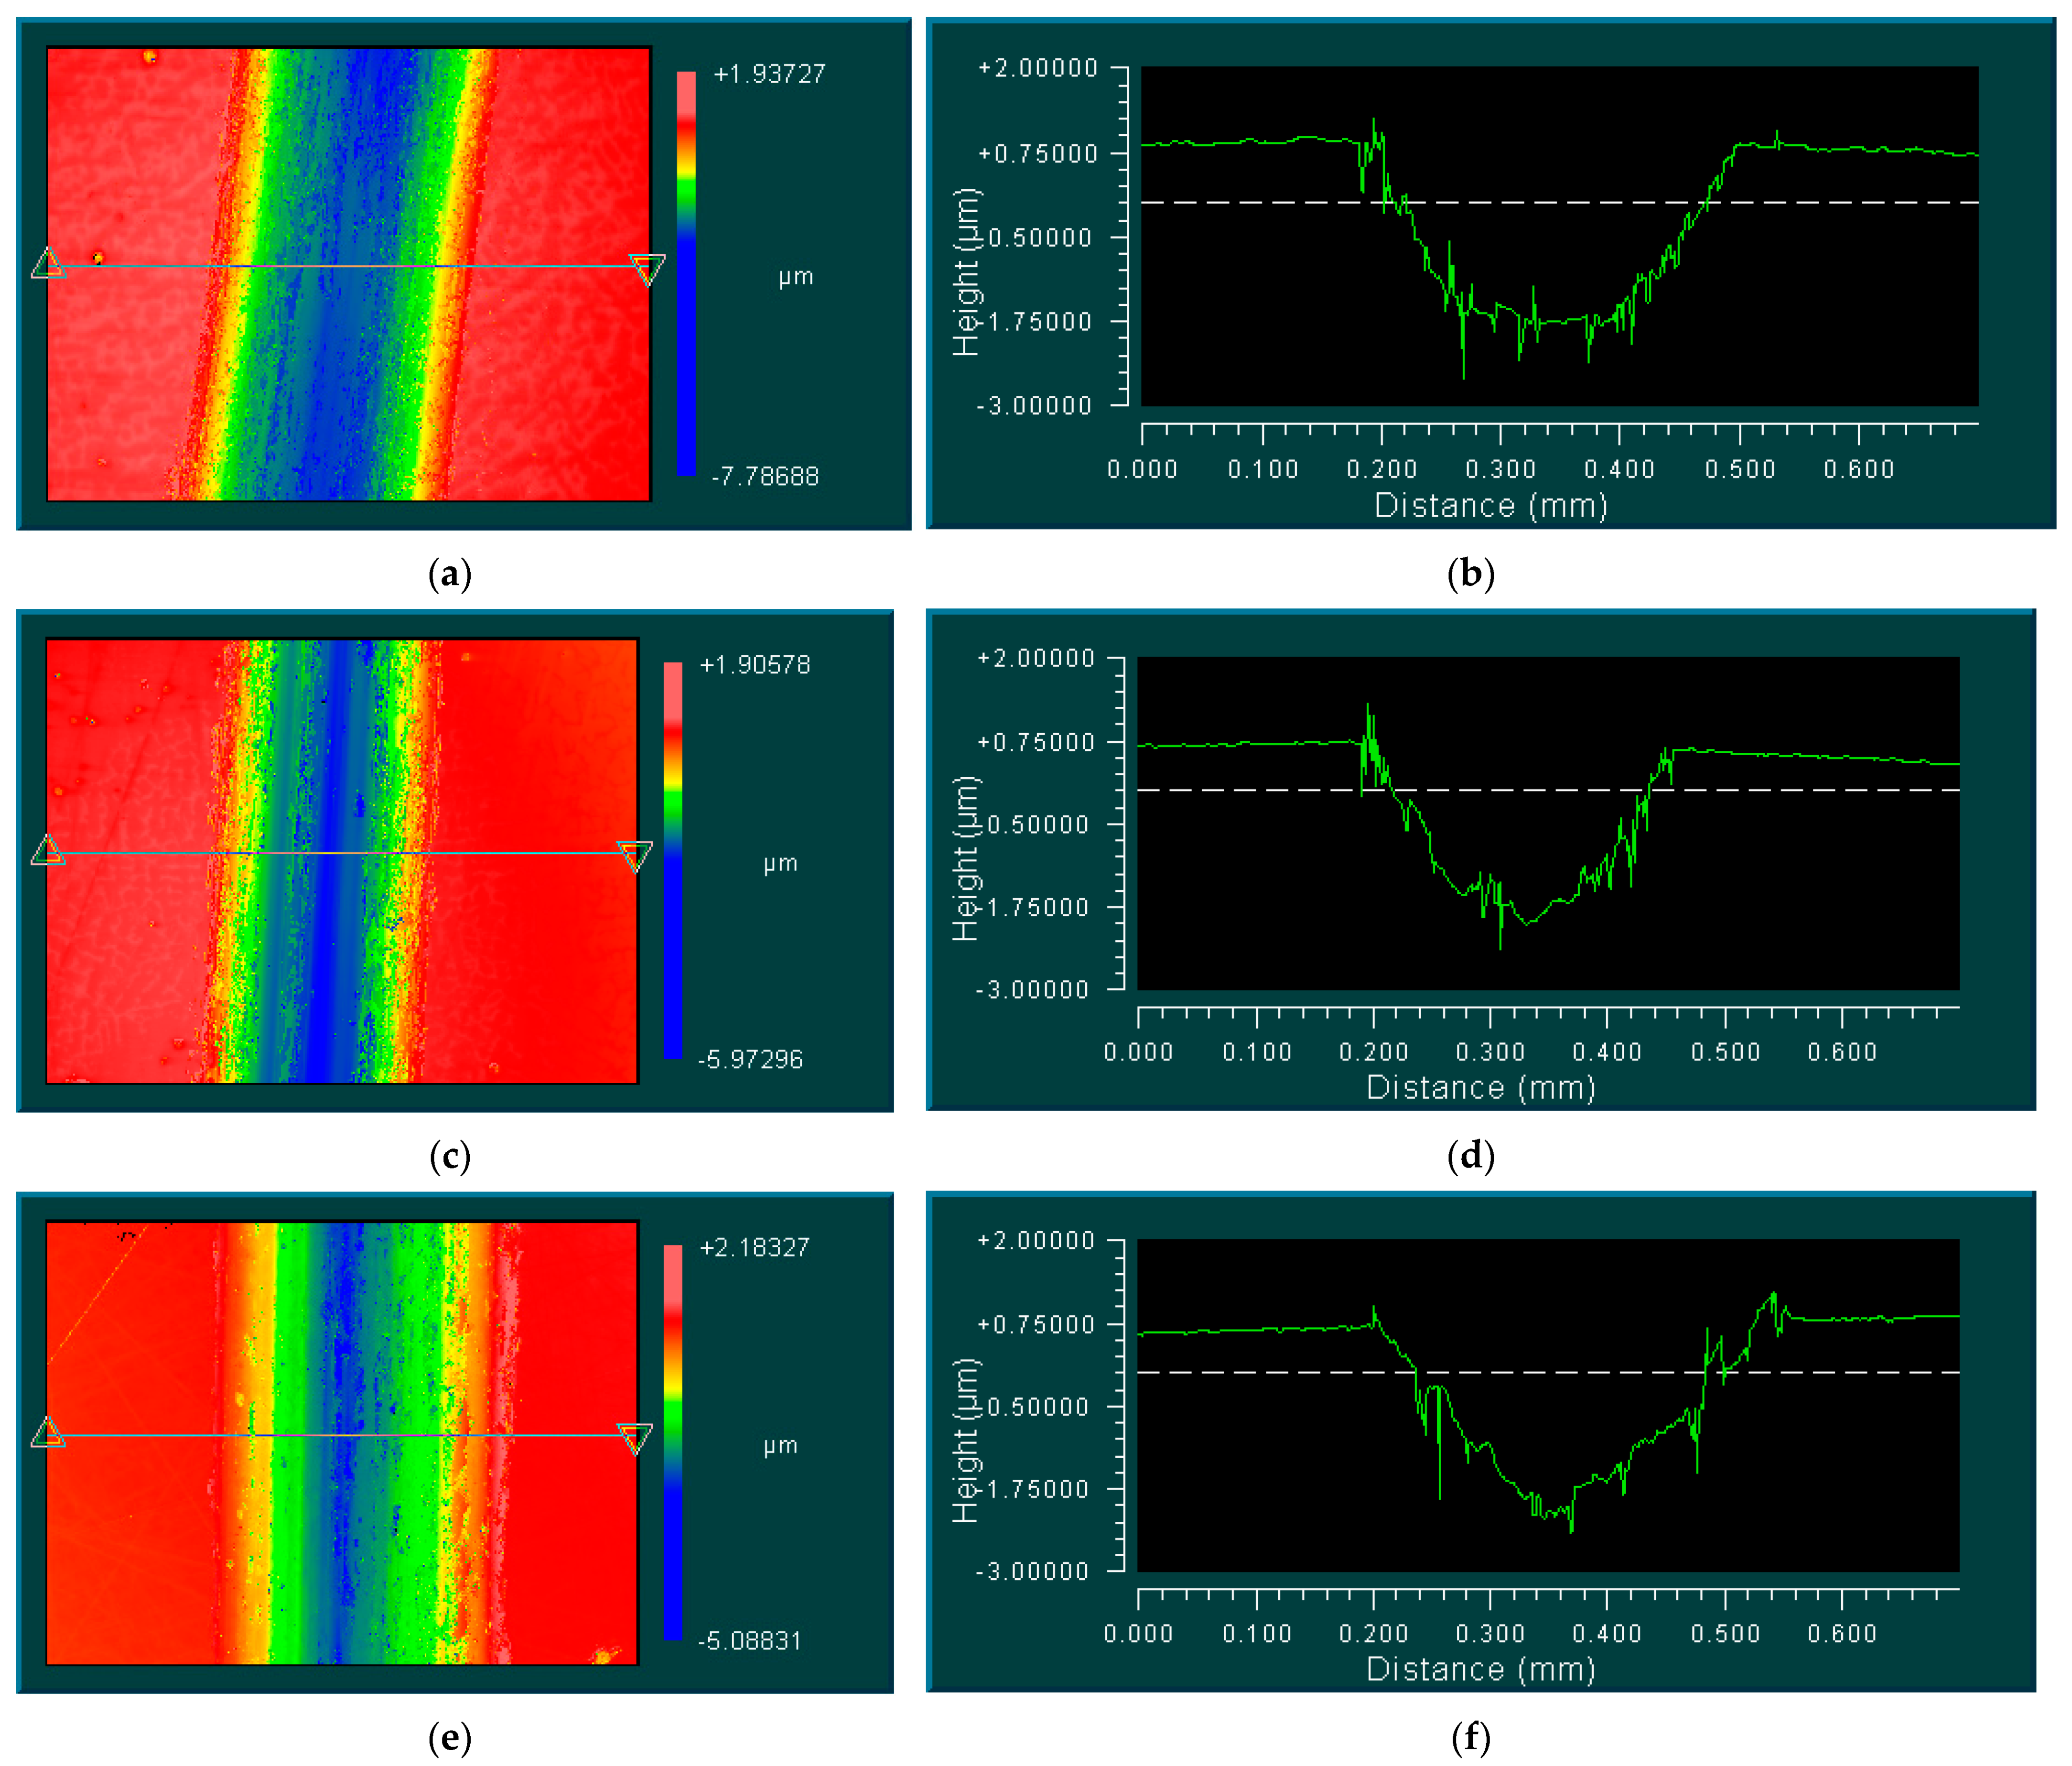2072x1766 pixels.
Task: Click right triangle marker in panel e
Action: click(635, 1437)
